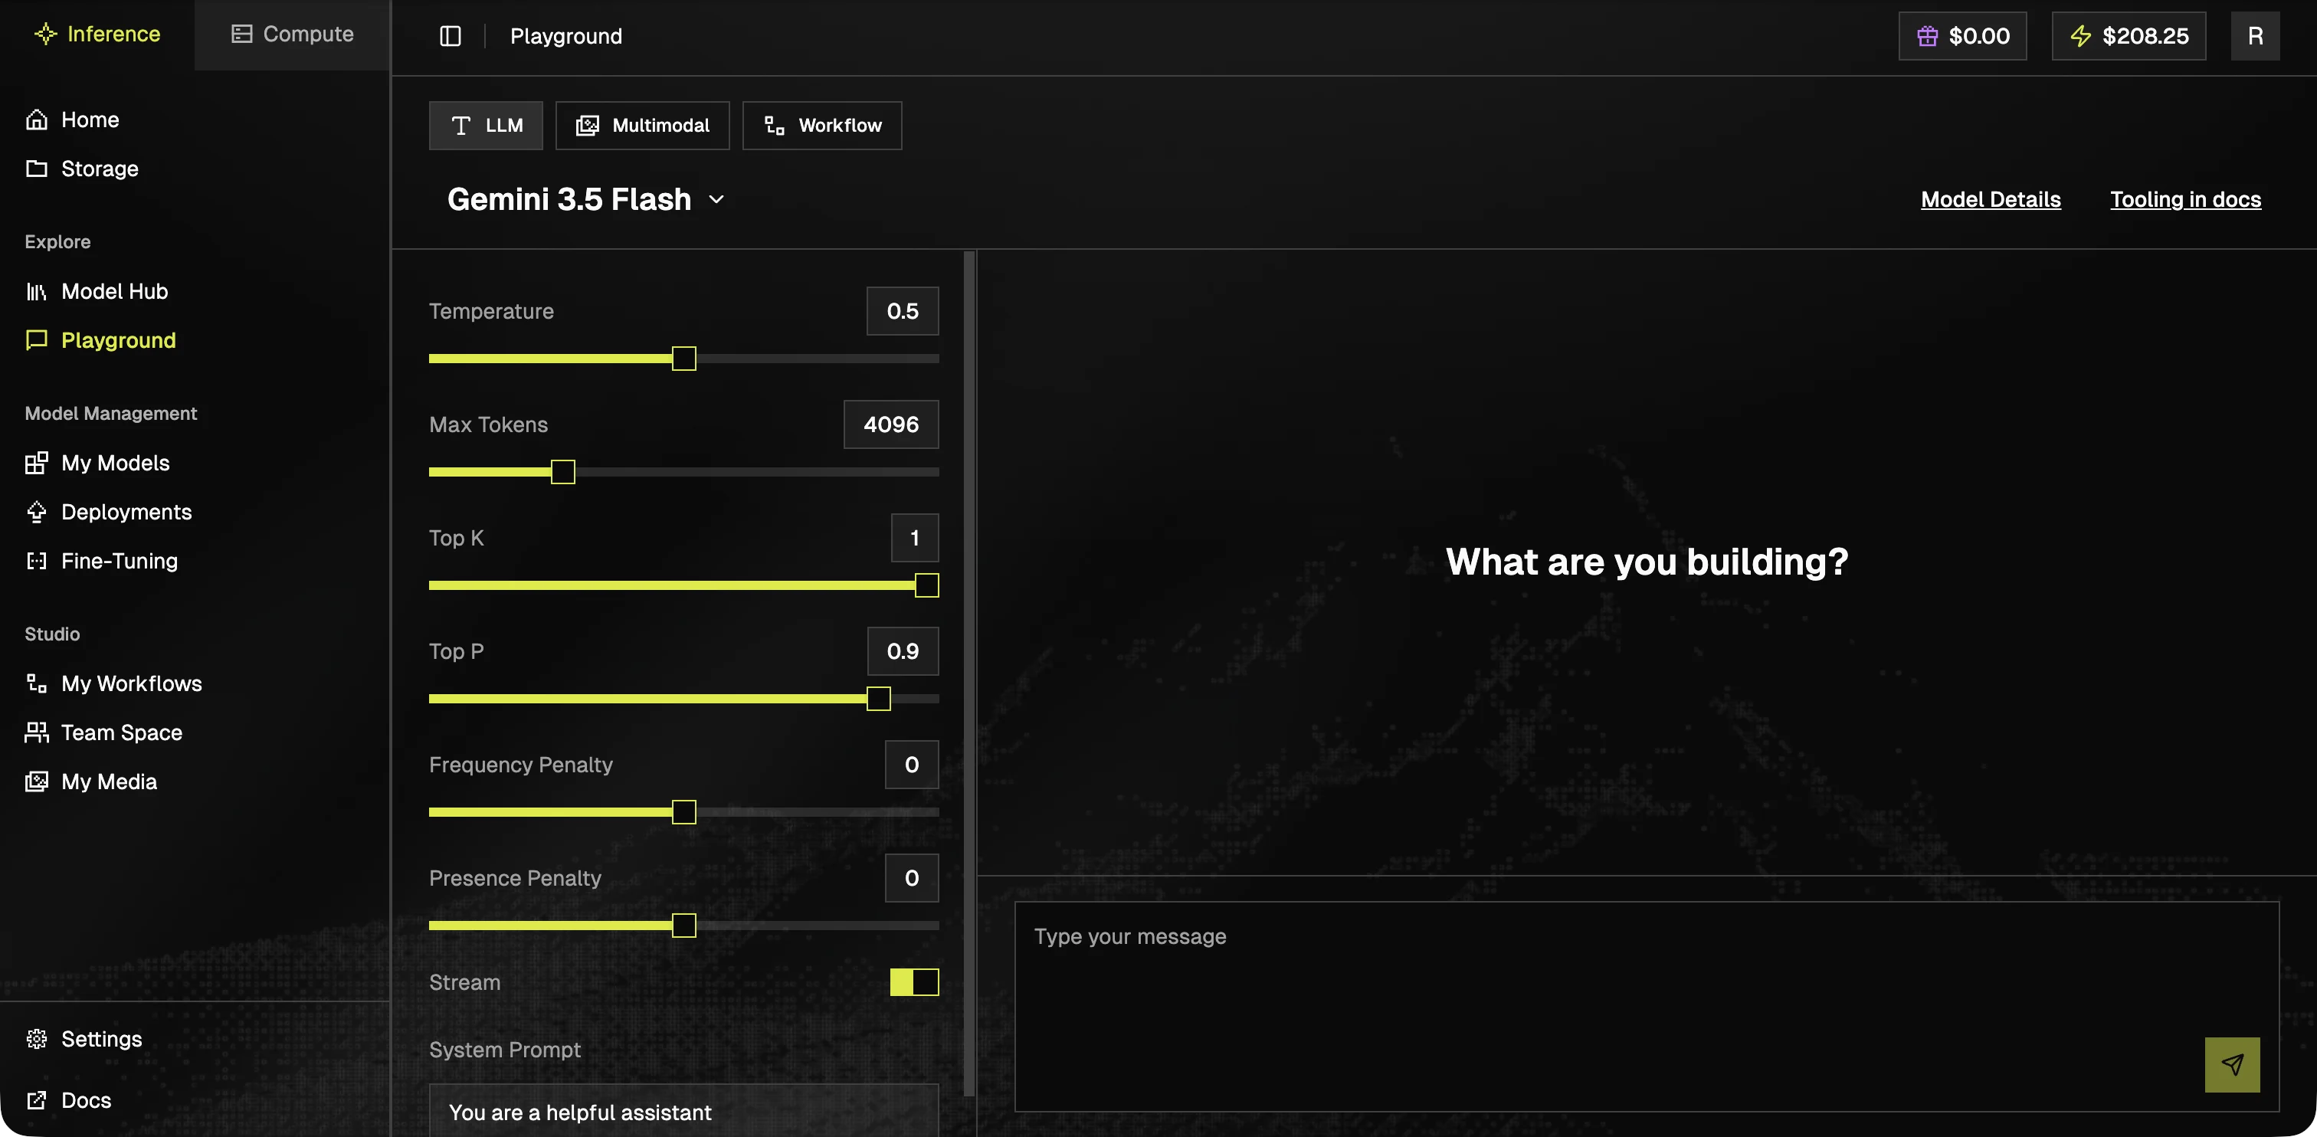Click the Presence Penalty slider handle
The image size is (2317, 1137).
coord(683,925)
